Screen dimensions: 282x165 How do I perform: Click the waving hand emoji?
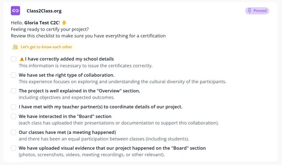click(64, 23)
